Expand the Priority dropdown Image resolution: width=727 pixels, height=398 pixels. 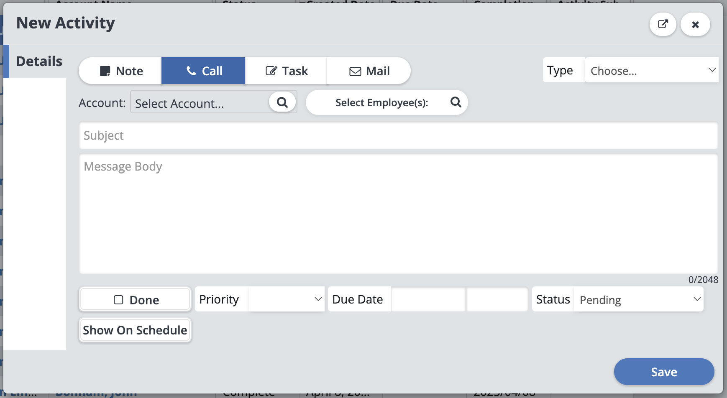tap(286, 299)
